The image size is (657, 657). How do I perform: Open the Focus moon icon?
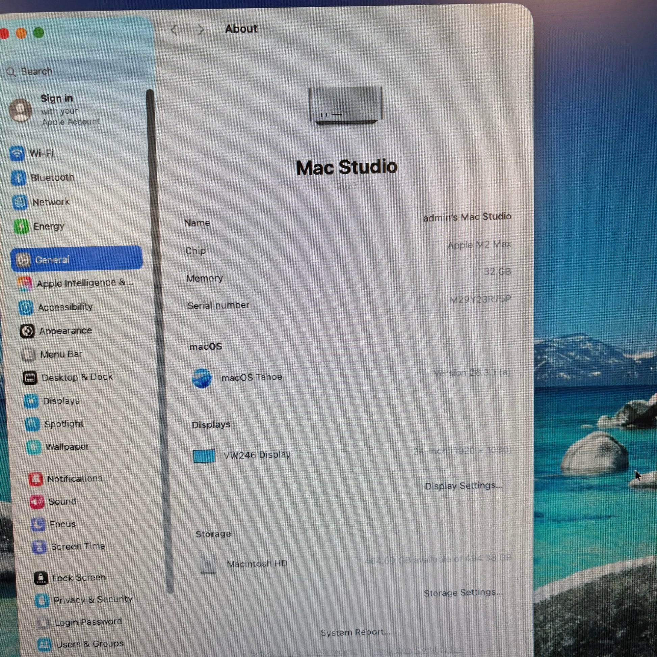tap(38, 524)
